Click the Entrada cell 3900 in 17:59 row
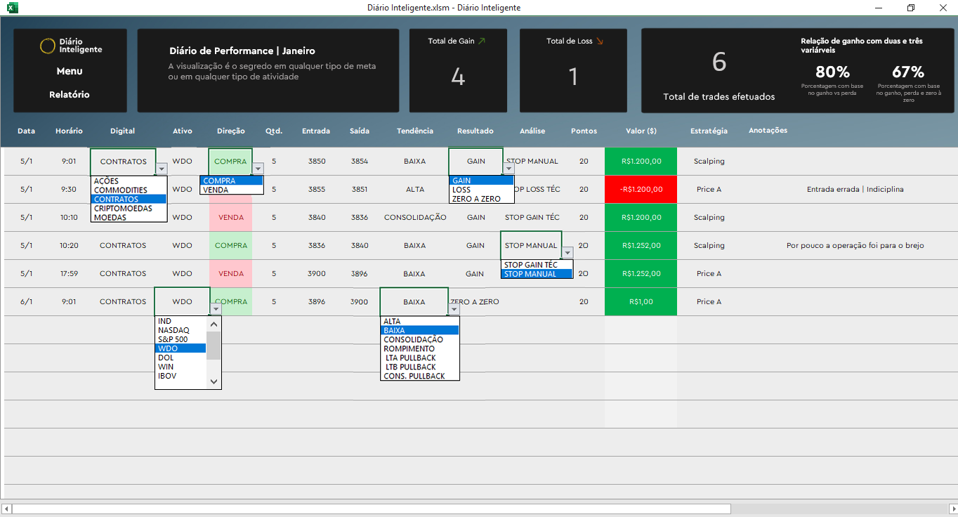The height and width of the screenshot is (517, 958). click(x=317, y=274)
